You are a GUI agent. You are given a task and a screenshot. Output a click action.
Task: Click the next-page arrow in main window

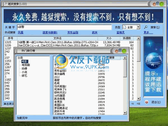[133, 103]
